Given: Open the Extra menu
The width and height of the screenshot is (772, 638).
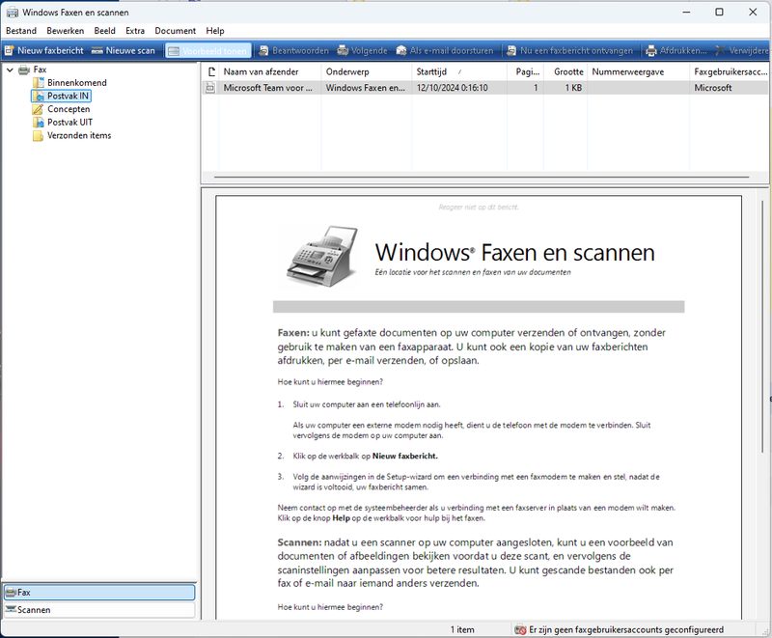Looking at the screenshot, I should [135, 31].
